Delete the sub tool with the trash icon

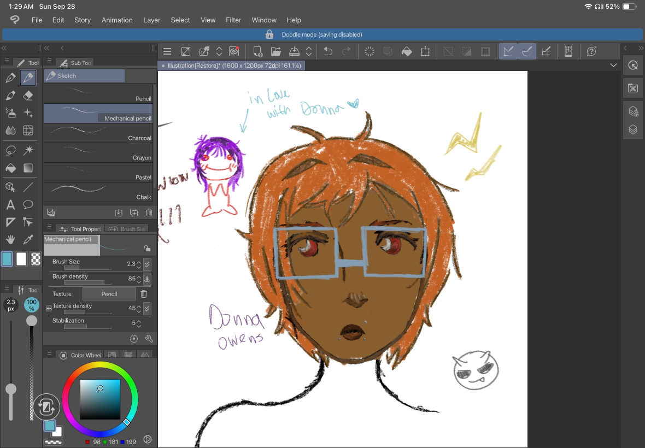point(149,213)
